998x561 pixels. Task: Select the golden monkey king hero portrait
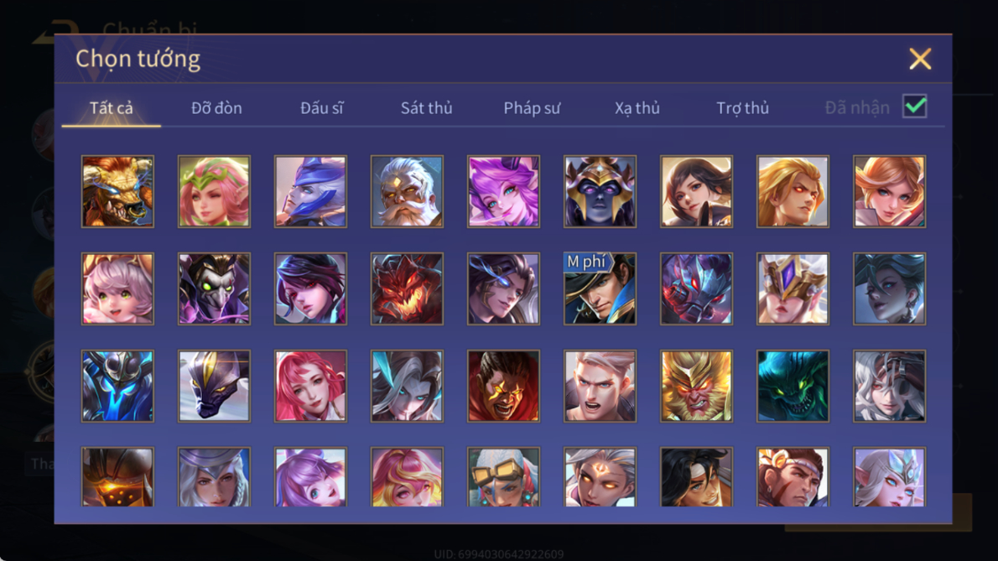pyautogui.click(x=696, y=386)
